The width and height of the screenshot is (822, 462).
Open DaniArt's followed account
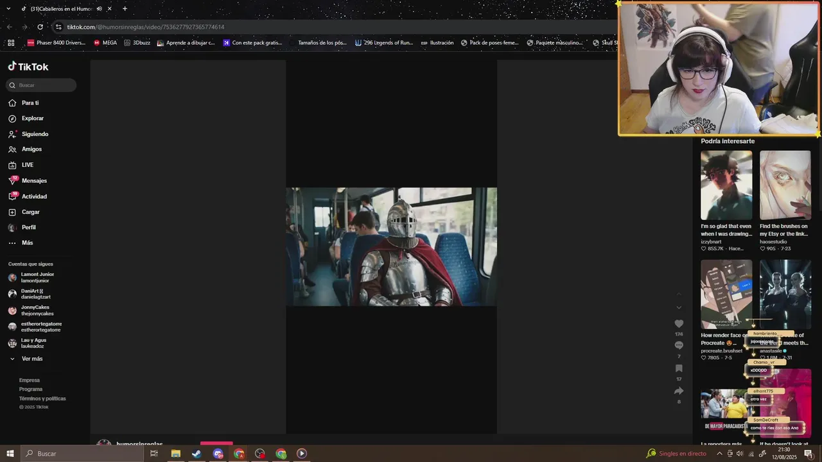(30, 294)
